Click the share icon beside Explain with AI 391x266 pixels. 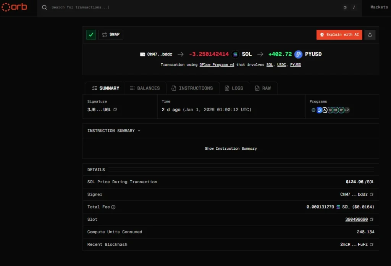pyautogui.click(x=370, y=34)
